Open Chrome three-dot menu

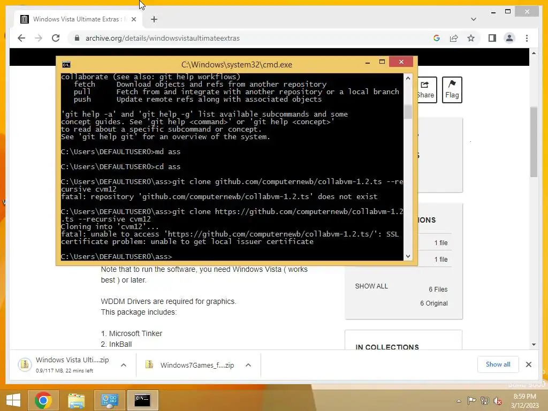(527, 38)
